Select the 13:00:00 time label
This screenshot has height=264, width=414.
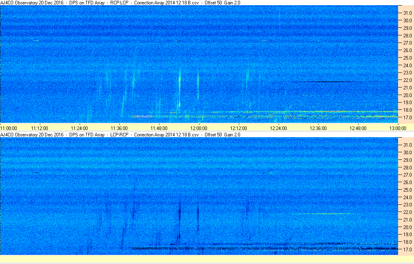pyautogui.click(x=398, y=128)
